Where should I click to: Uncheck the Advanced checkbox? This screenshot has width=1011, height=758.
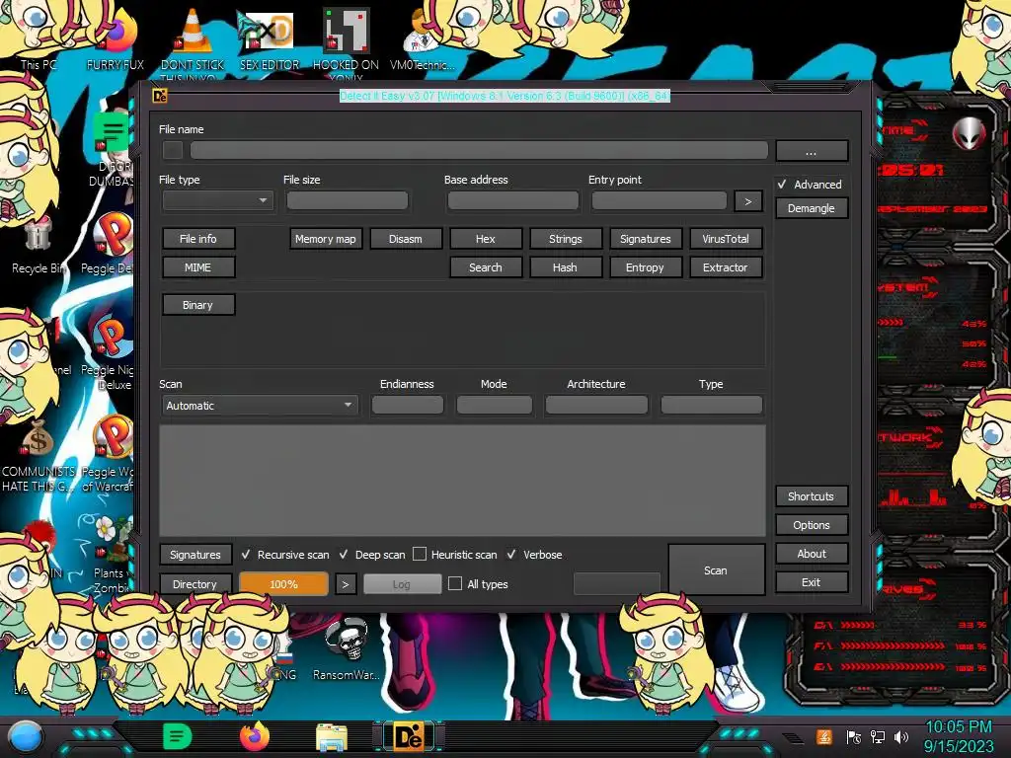tap(782, 185)
